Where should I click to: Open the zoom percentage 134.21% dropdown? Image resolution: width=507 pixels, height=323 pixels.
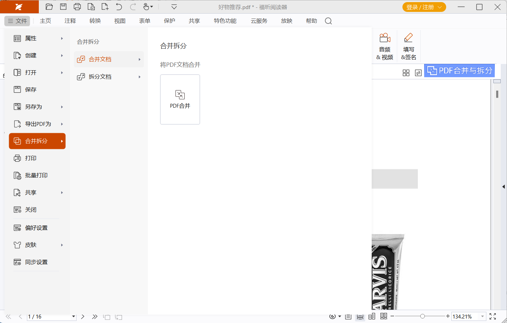(x=483, y=316)
